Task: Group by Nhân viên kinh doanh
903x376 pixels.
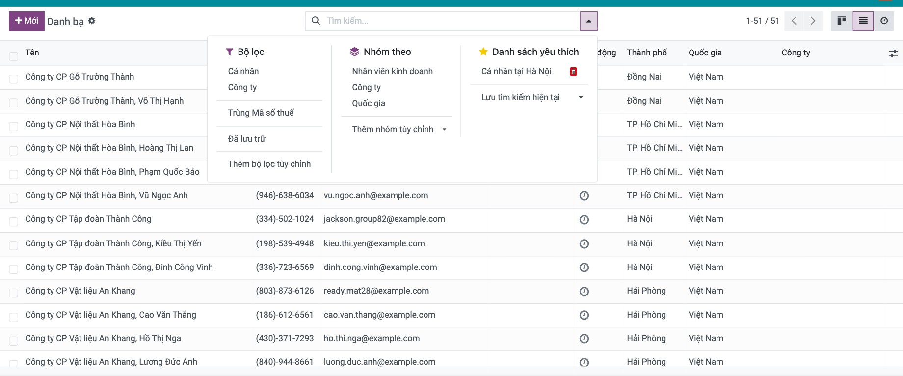Action: [x=393, y=71]
